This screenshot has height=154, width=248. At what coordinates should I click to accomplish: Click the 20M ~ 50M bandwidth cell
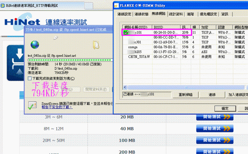coord(54,141)
